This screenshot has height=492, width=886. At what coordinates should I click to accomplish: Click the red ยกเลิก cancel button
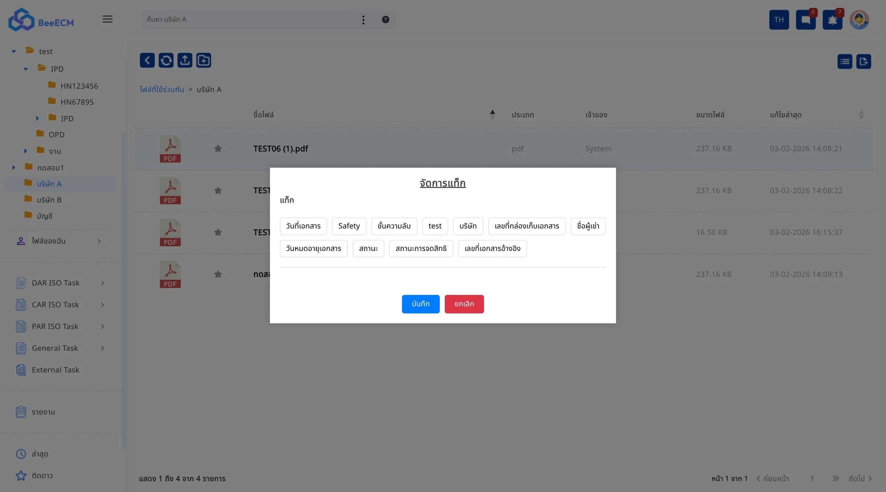464,304
